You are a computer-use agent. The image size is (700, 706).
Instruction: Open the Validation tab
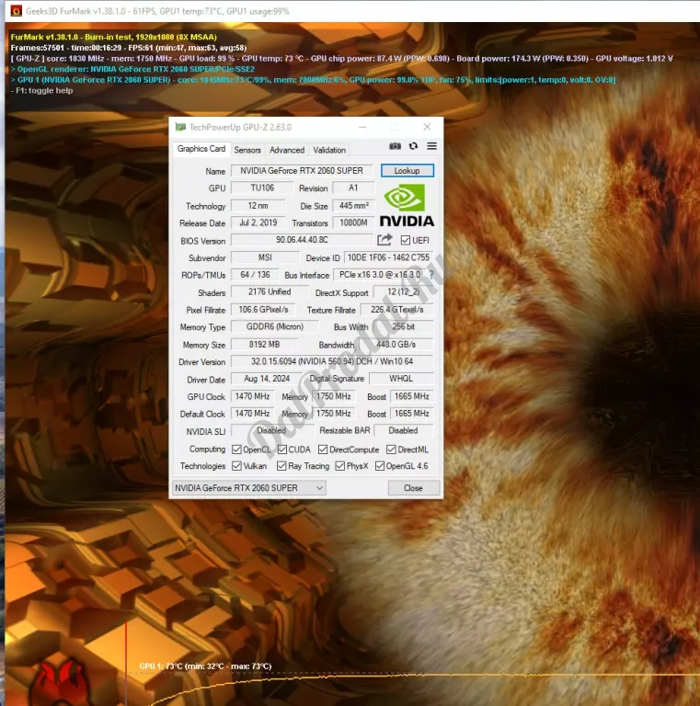click(x=329, y=150)
